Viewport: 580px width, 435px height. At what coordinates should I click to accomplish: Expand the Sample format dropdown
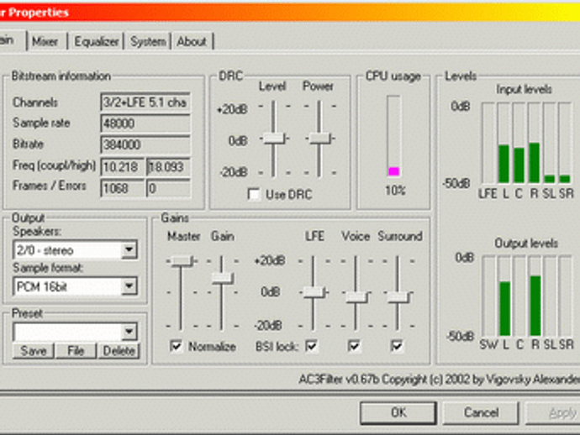click(129, 286)
